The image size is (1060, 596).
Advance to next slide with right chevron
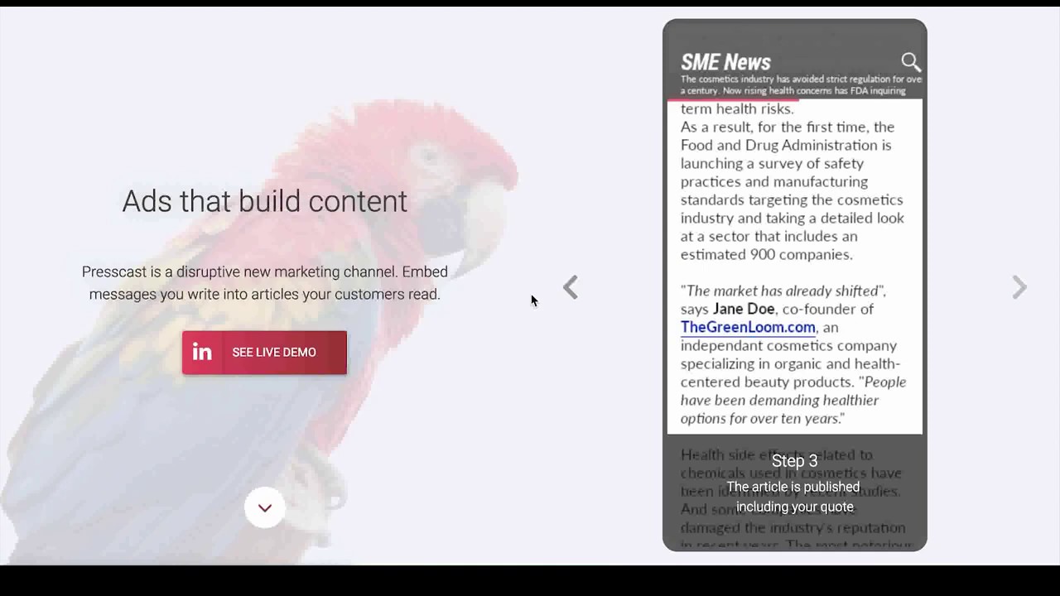pyautogui.click(x=1019, y=287)
